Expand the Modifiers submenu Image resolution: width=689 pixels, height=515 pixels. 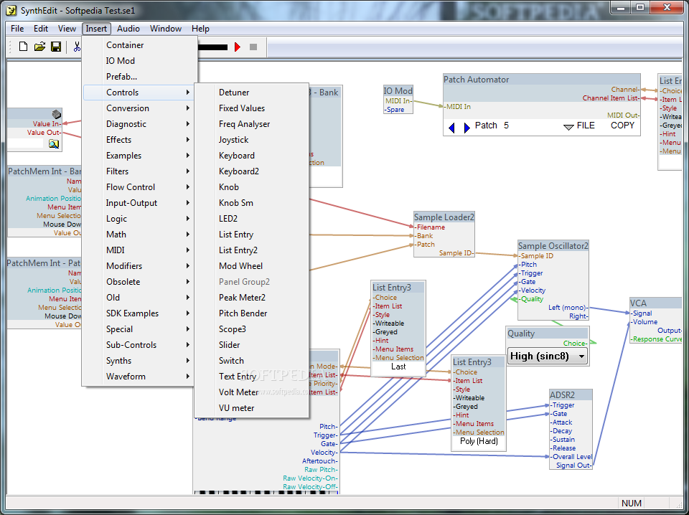pos(139,266)
